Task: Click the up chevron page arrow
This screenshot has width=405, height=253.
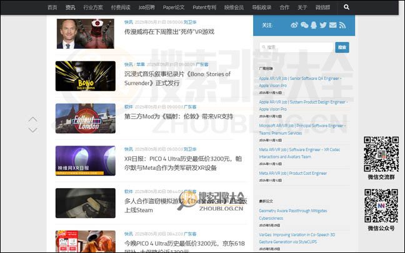Action: 32,119
